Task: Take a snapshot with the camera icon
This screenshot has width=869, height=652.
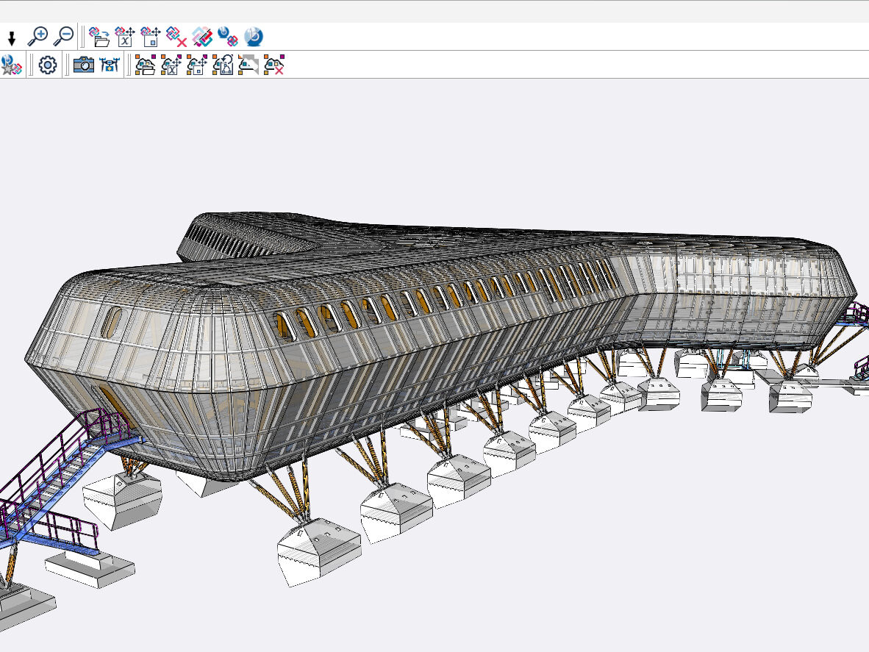Action: 84,65
